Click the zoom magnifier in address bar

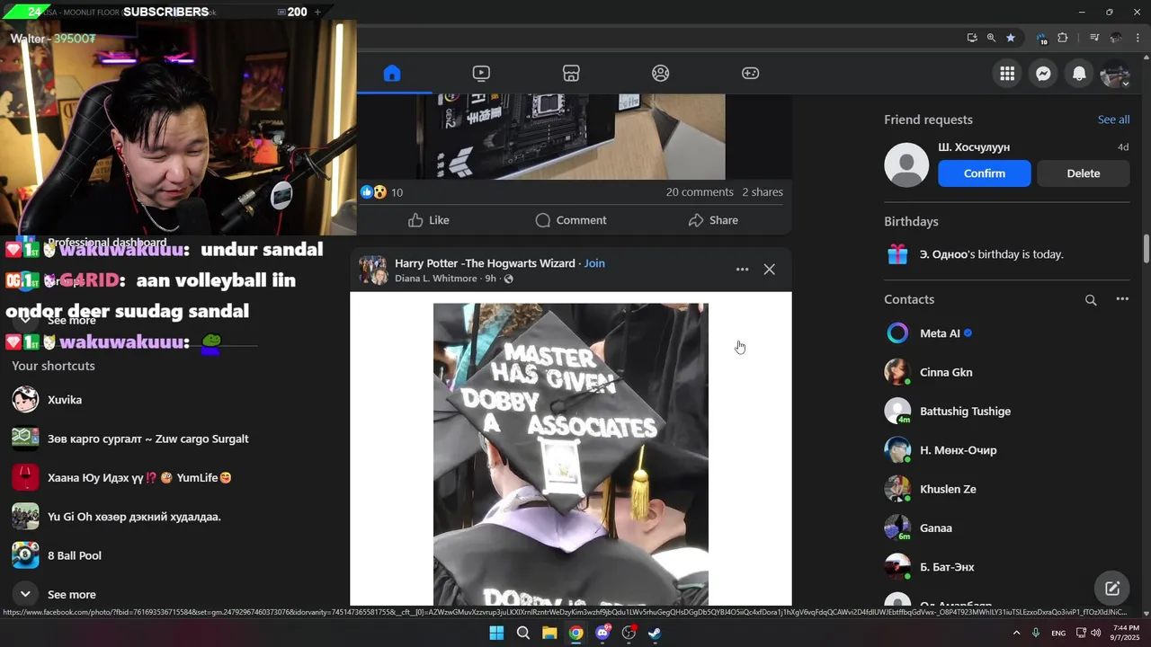[991, 38]
